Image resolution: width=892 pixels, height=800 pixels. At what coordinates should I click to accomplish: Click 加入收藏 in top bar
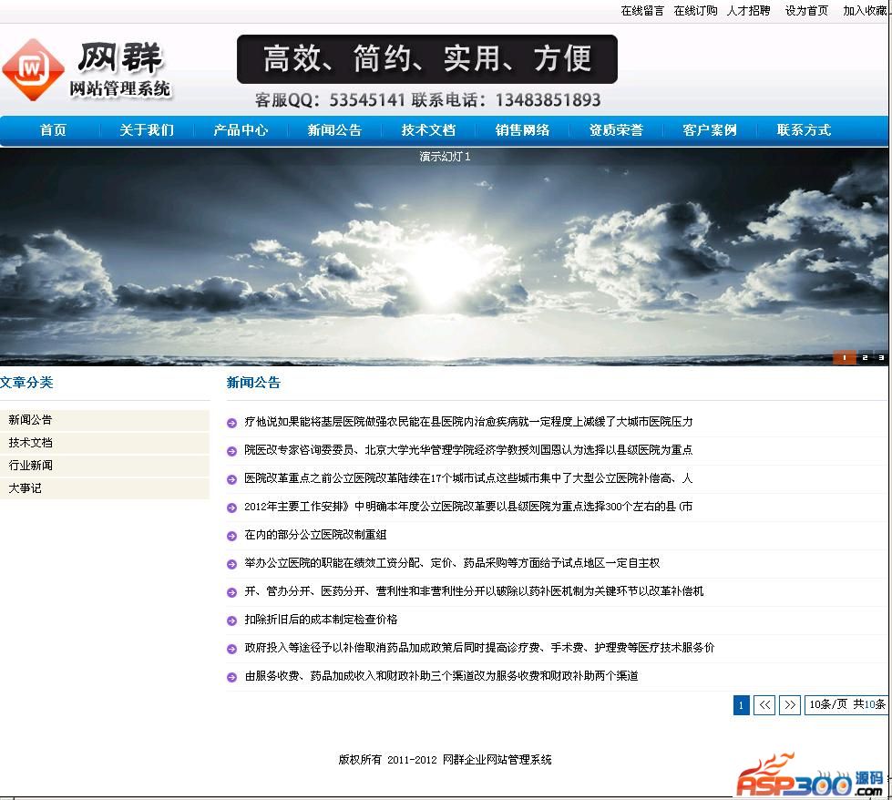tap(865, 10)
